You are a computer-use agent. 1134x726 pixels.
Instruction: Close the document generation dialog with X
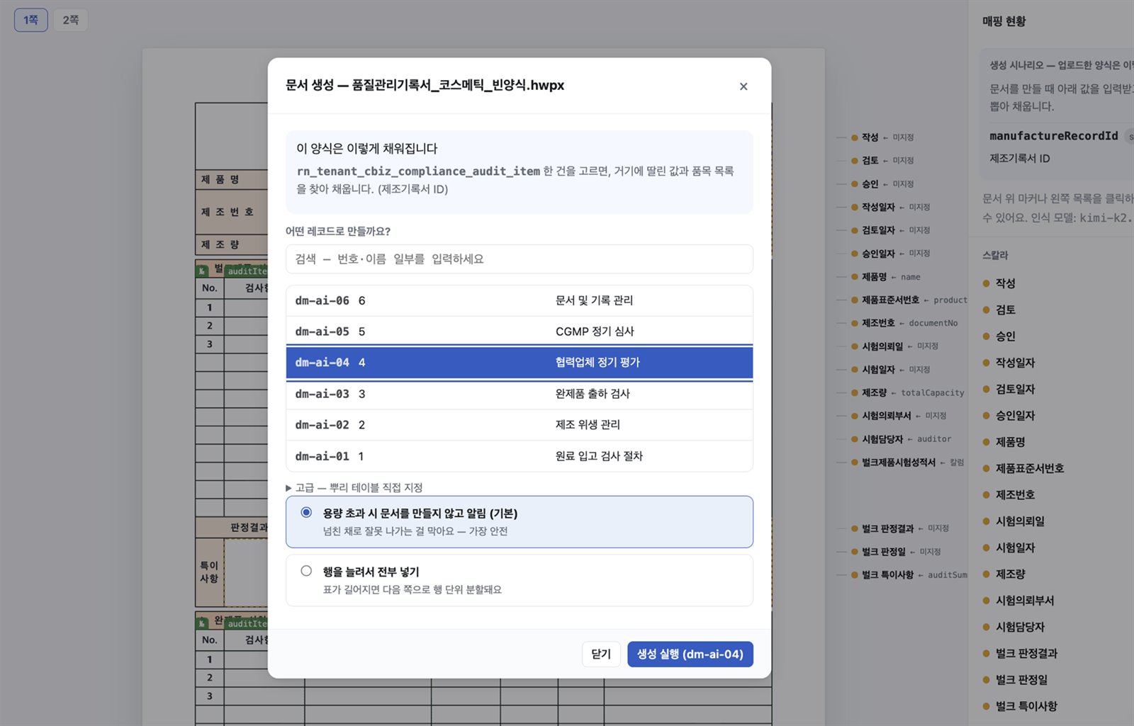[743, 86]
